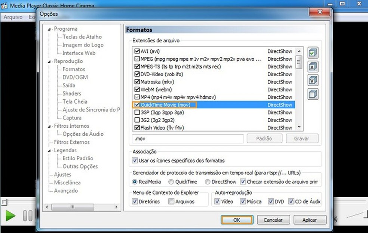Toggle the MPEG-TS checkbox
The width and height of the screenshot is (368, 233).
pos(137,66)
